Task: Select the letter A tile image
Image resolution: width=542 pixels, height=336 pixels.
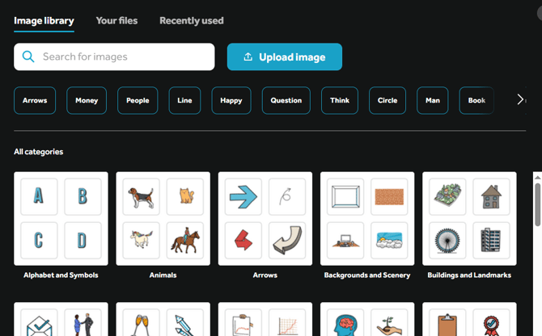Action: [38, 197]
